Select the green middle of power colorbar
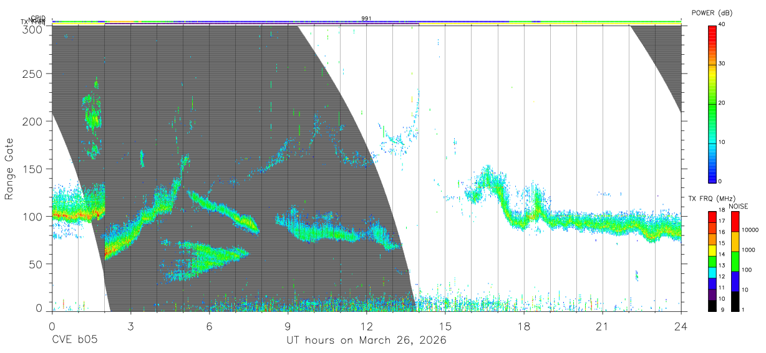The height and width of the screenshot is (353, 766). (x=712, y=106)
